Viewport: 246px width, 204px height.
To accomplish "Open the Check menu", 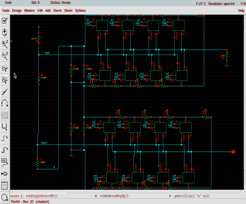I will click(57, 11).
